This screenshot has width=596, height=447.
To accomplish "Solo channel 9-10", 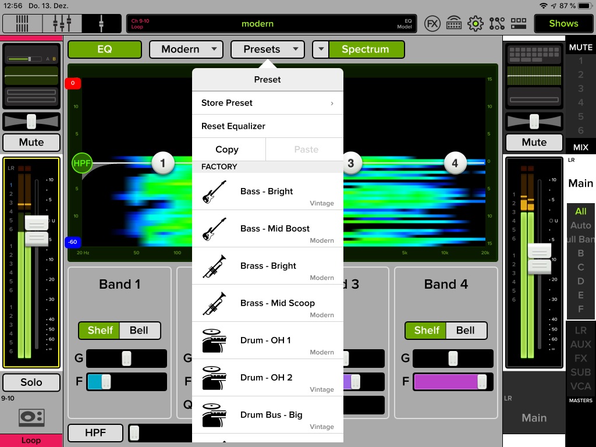I will 31,382.
